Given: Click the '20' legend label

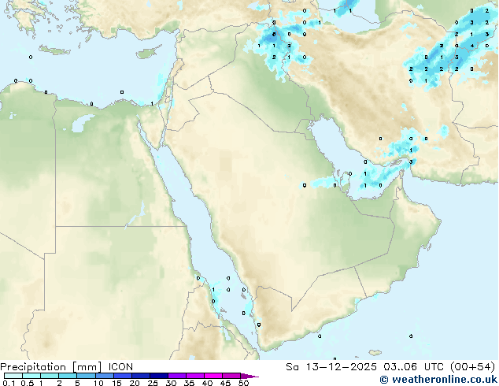Looking at the screenshot, I should (135, 383).
